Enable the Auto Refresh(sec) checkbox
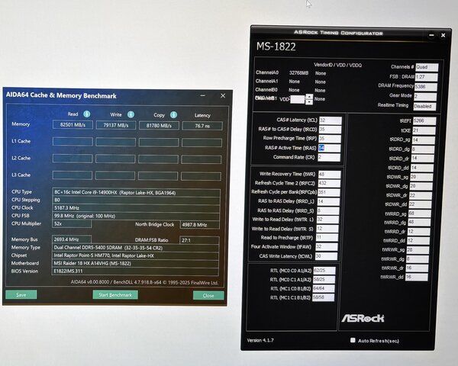This screenshot has width=458, height=366. pyautogui.click(x=353, y=340)
